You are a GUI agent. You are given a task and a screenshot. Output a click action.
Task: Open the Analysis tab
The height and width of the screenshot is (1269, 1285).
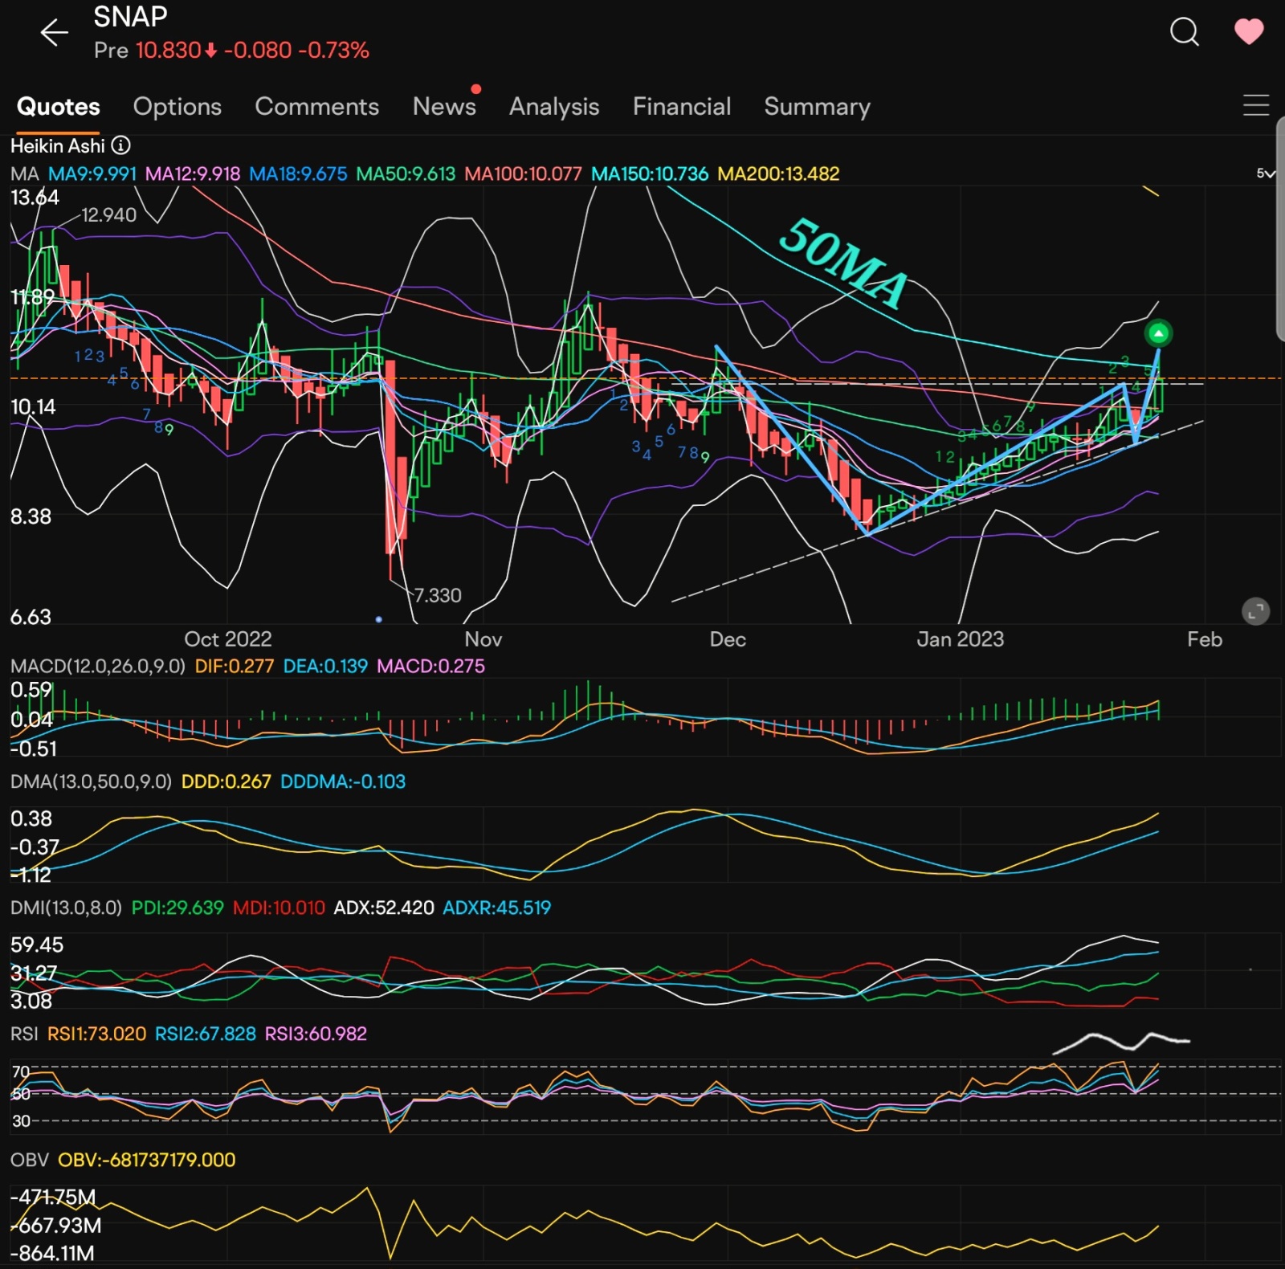pos(554,107)
